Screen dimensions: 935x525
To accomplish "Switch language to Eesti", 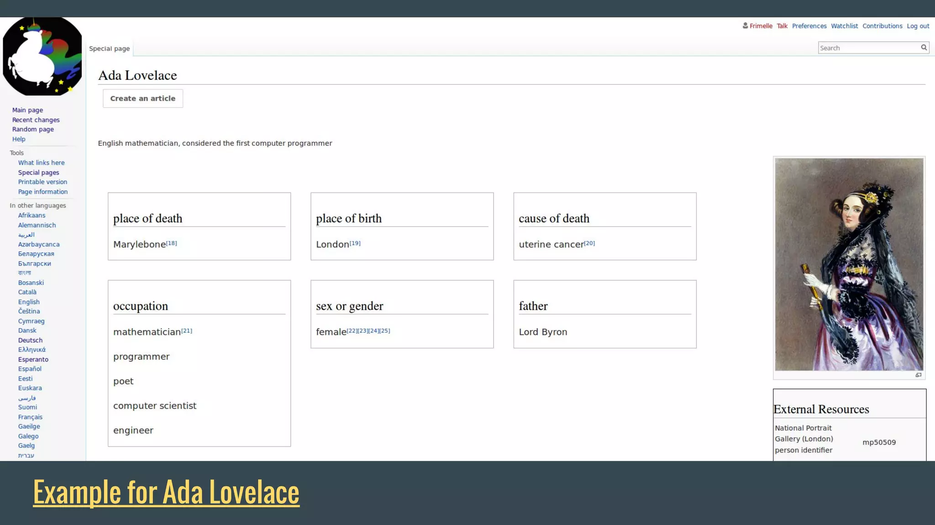I will [25, 379].
